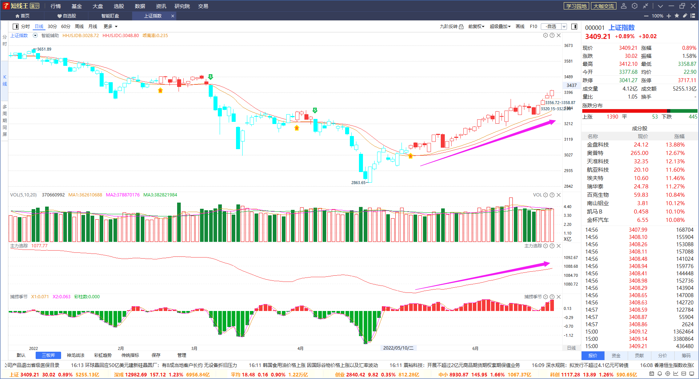Toggle the left panel layout icon
699x379 pixels.
click(16, 27)
